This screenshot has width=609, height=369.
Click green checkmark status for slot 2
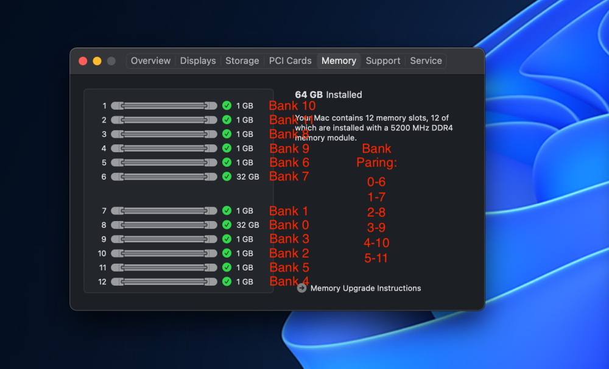pyautogui.click(x=227, y=120)
